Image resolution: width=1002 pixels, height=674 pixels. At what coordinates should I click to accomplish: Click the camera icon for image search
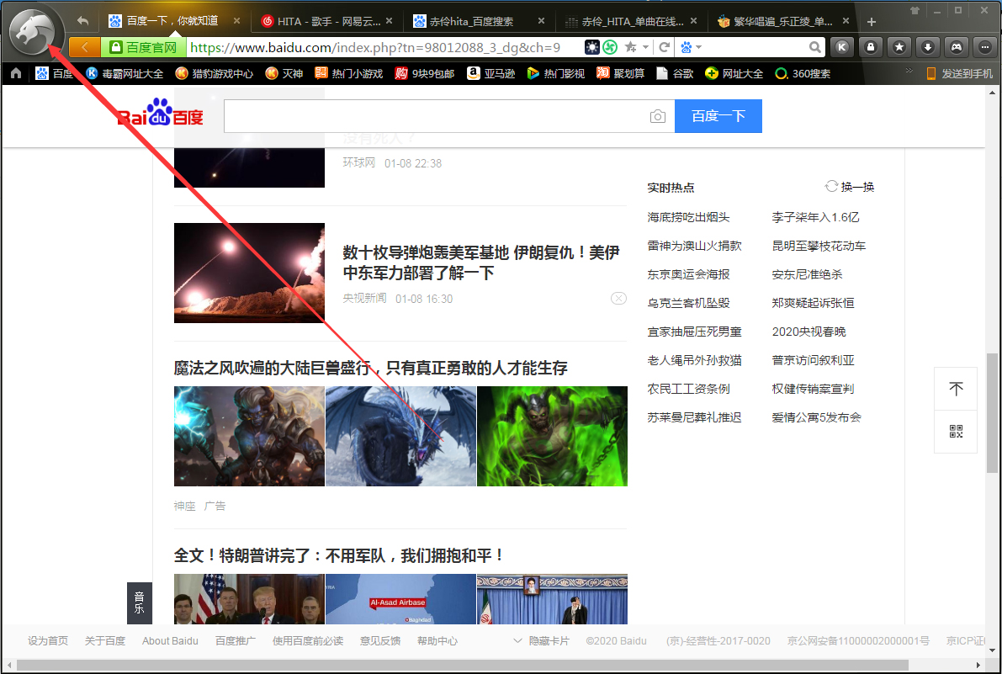pyautogui.click(x=657, y=116)
